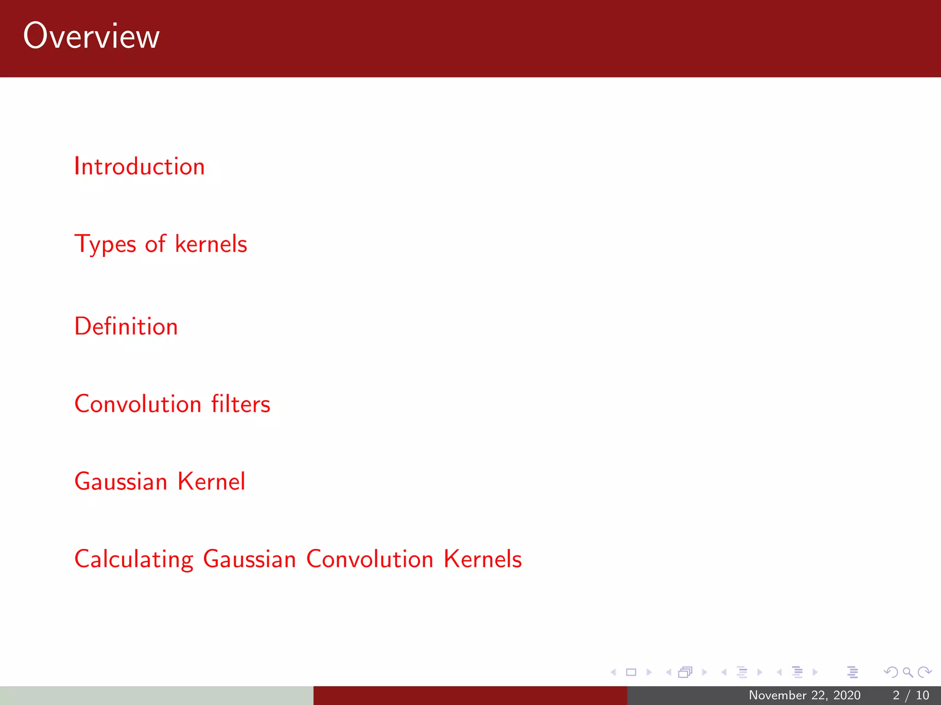The width and height of the screenshot is (941, 705).
Task: Click the presentation outline lines icon
Action: tap(853, 672)
